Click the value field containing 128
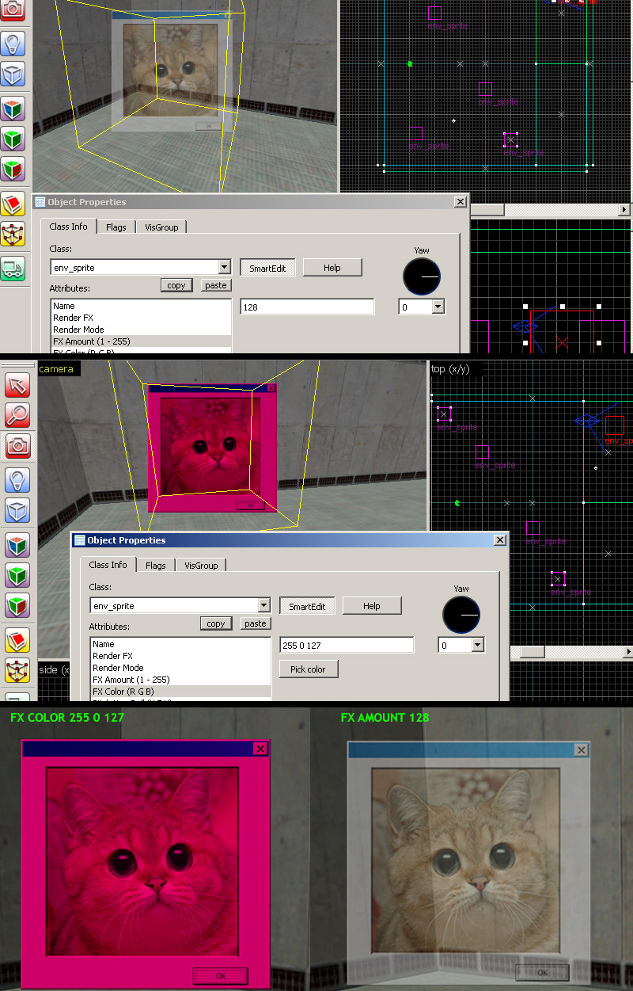 pos(307,307)
